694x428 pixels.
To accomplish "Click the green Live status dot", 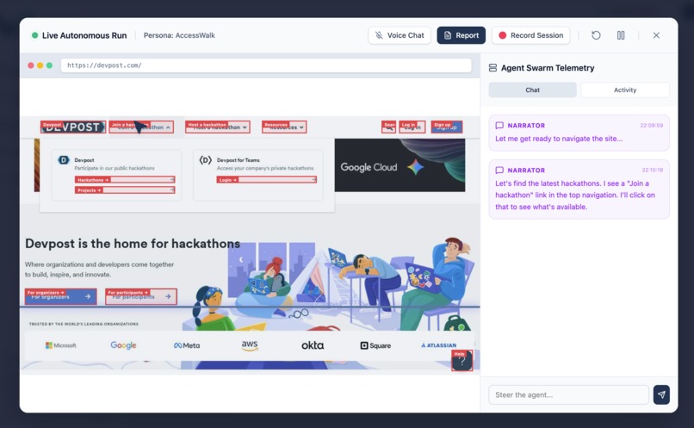I will tap(34, 35).
